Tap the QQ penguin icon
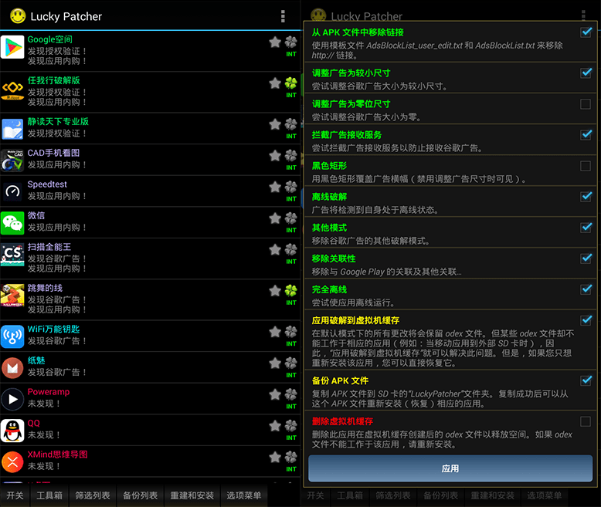 click(x=12, y=431)
